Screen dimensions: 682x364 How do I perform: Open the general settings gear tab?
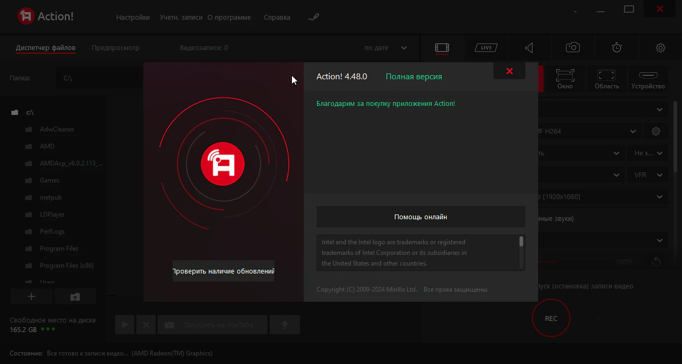click(x=660, y=48)
